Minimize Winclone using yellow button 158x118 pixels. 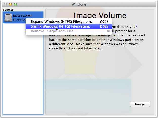(10, 4)
